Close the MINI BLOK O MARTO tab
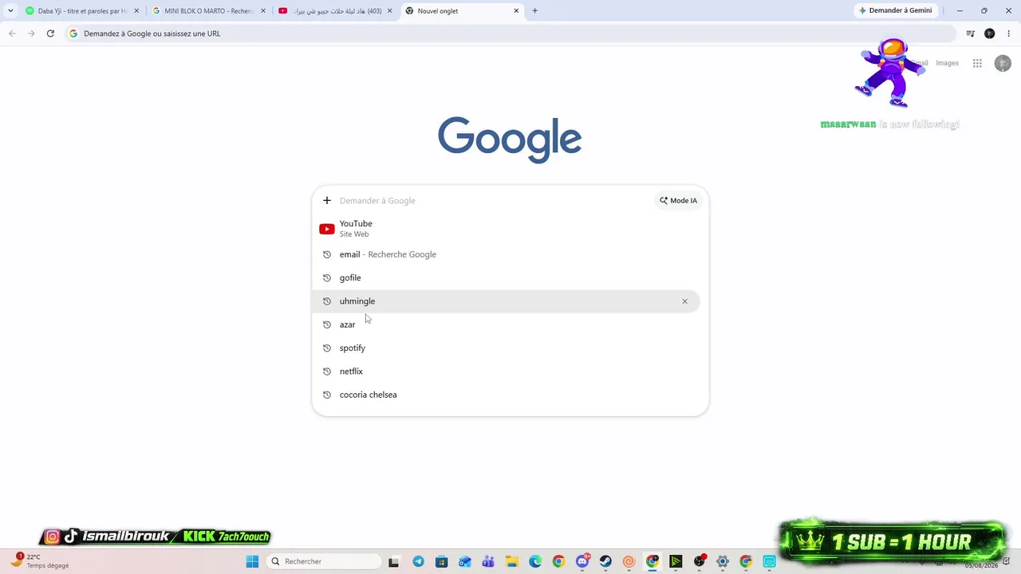This screenshot has height=574, width=1021. coord(263,11)
